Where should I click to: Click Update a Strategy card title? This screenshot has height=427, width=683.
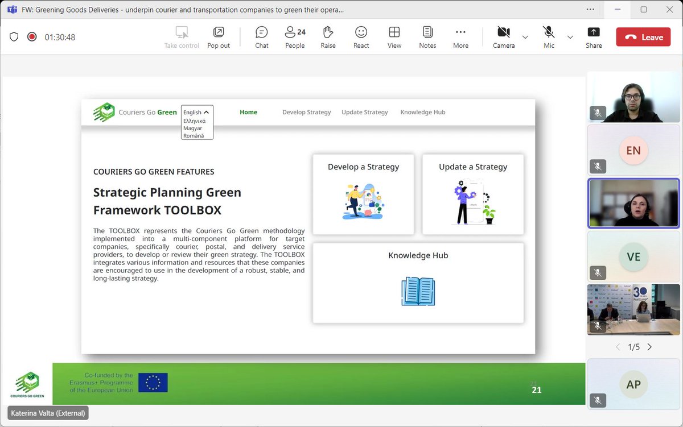tap(473, 167)
